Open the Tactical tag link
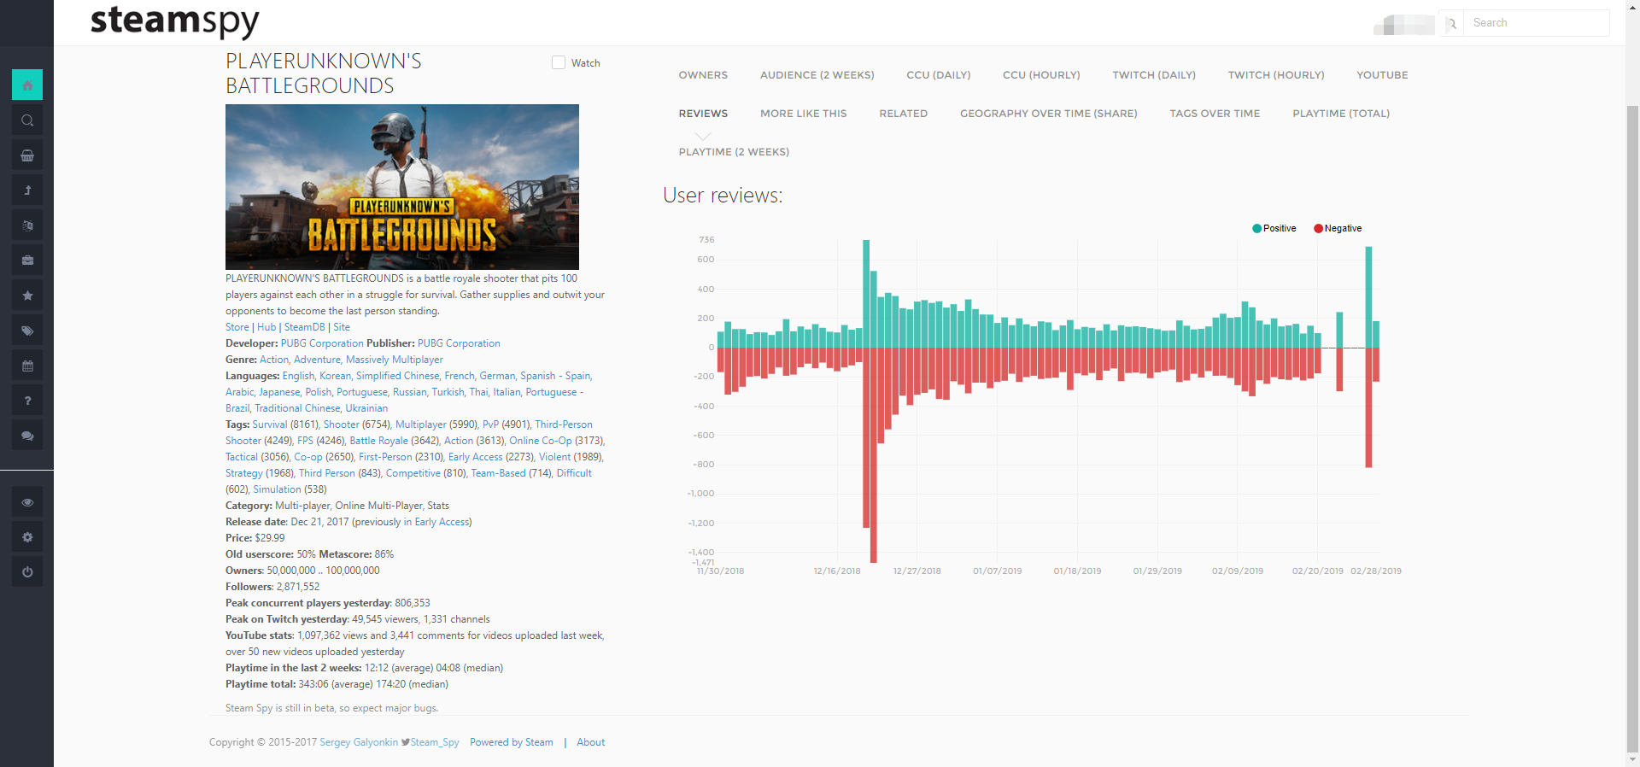Screen dimensions: 1640x767 coord(242,457)
